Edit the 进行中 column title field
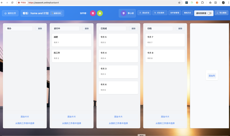Image resolution: width=230 pixels, height=136 pixels. coord(66,28)
